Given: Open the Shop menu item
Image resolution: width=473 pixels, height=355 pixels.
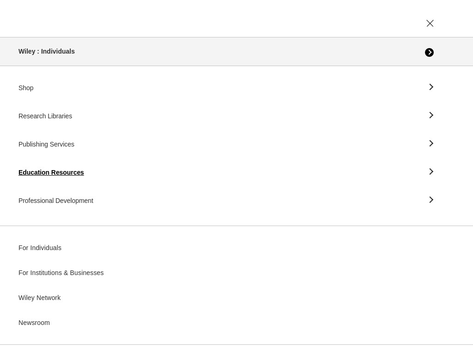Looking at the screenshot, I should (x=26, y=88).
